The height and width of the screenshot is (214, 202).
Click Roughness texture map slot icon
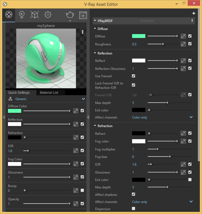pos(183,44)
